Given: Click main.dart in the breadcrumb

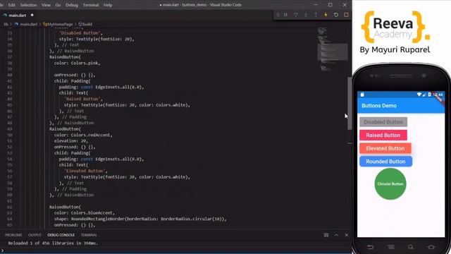Looking at the screenshot, I should 28,24.
